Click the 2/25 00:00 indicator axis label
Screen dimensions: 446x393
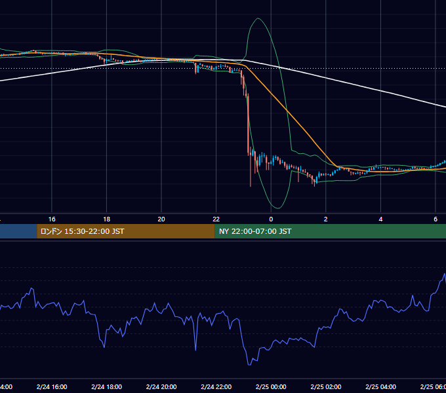click(271, 386)
